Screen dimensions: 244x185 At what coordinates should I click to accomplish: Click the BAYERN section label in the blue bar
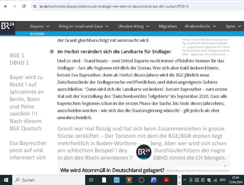(37, 34)
